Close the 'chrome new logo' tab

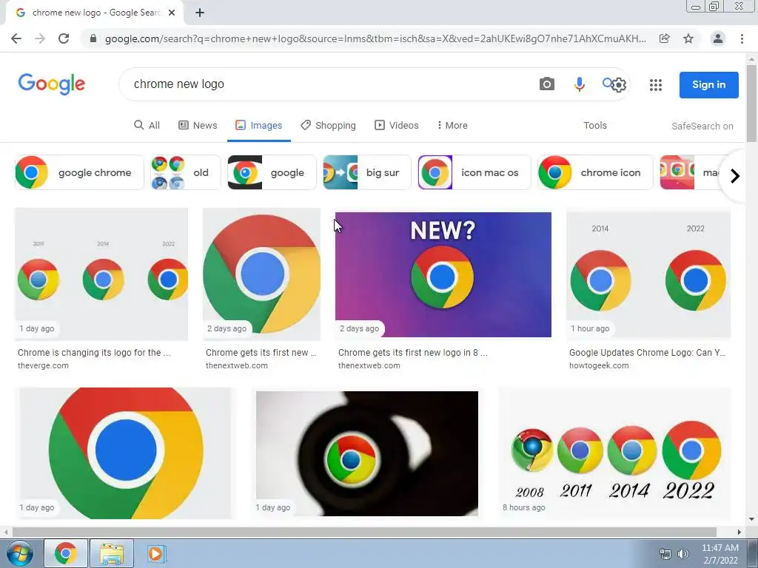click(172, 13)
